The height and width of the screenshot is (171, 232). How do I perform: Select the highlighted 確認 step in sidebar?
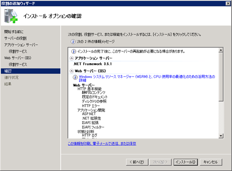pyautogui.click(x=30, y=71)
